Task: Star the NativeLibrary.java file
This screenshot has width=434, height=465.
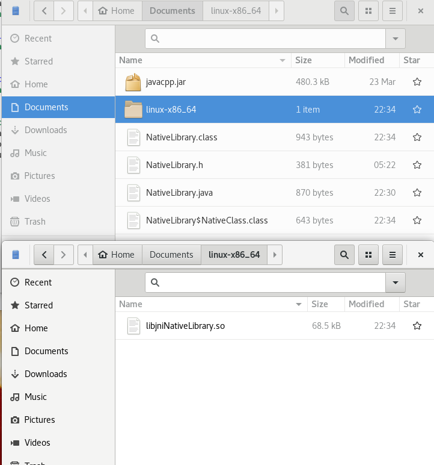Action: tap(417, 193)
